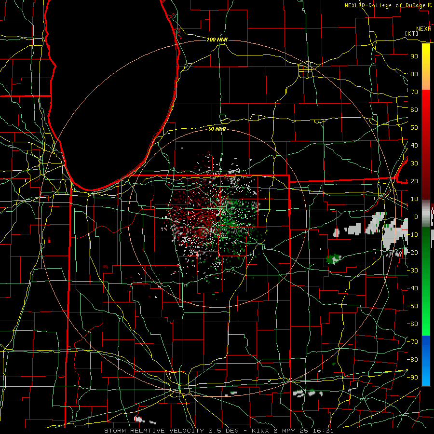Click the minus 90 value on the velocity scale
The width and height of the screenshot is (434, 434).
[413, 378]
